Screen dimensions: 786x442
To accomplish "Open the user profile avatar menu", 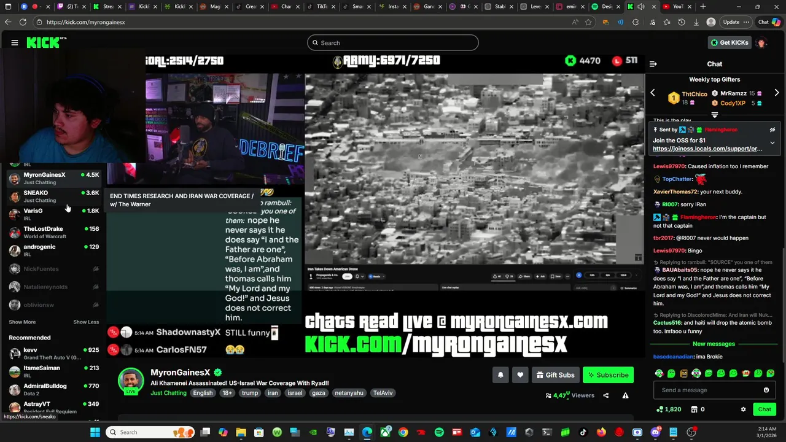I will [x=761, y=42].
